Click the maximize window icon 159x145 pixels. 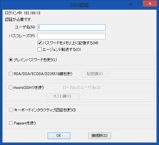click(x=139, y=4)
